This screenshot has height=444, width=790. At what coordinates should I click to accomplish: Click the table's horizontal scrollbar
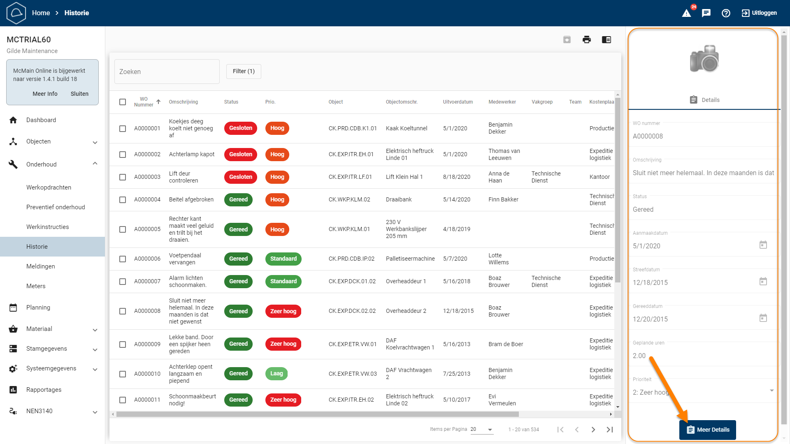coord(317,414)
